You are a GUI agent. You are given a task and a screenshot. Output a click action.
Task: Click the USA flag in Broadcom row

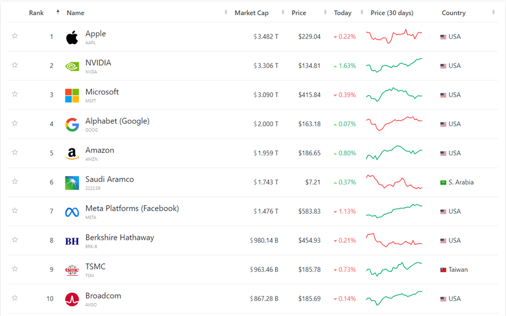click(443, 299)
